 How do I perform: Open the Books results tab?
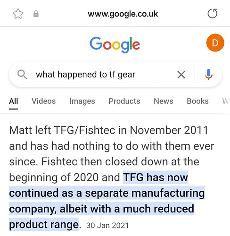[x=197, y=101]
